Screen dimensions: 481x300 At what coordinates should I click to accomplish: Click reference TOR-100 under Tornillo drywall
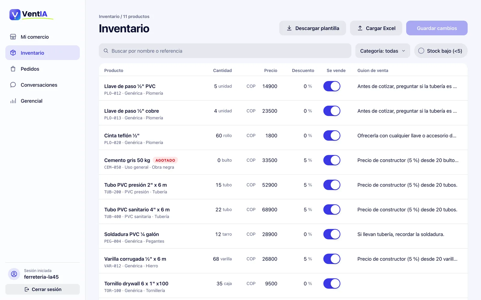click(x=113, y=291)
